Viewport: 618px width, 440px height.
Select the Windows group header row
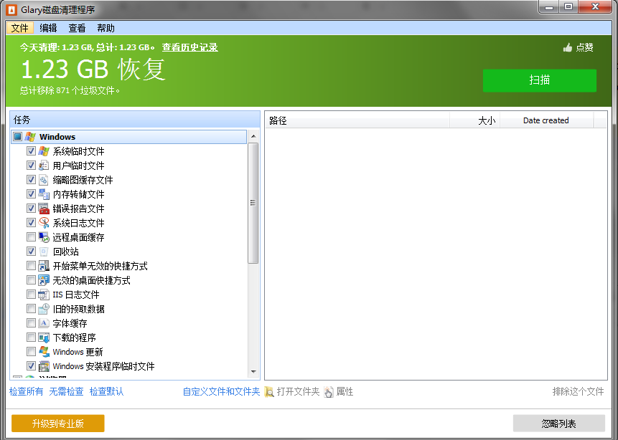(129, 137)
